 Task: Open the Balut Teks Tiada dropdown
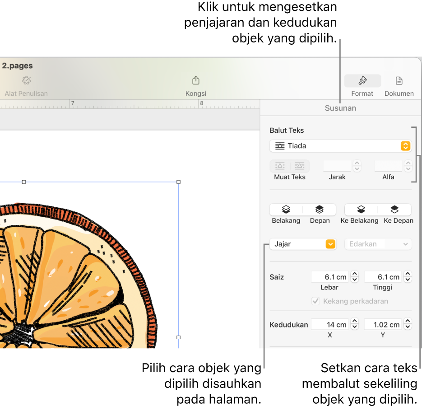340,146
